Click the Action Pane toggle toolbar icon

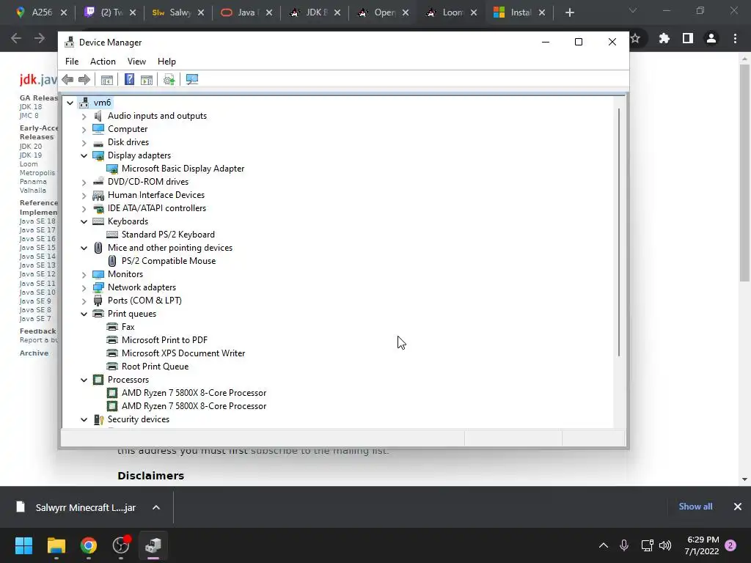147,79
